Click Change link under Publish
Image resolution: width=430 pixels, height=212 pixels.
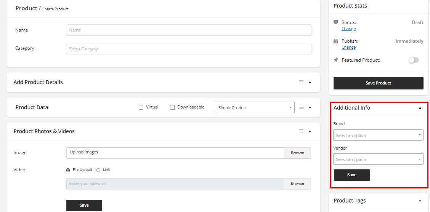tap(348, 48)
